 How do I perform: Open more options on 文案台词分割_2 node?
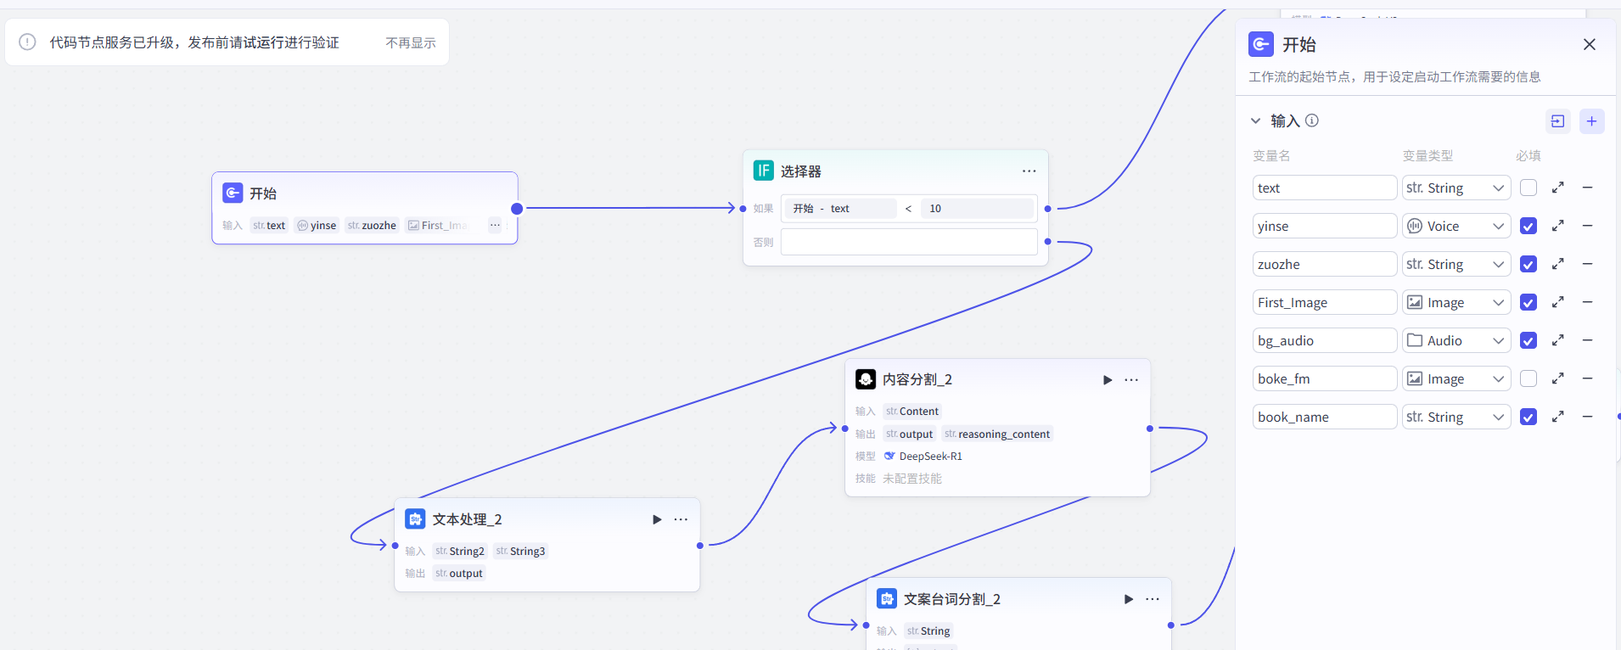1152,599
